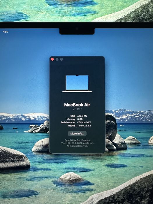Click the MacBook Air title text
The image size is (153, 204).
coord(77,105)
